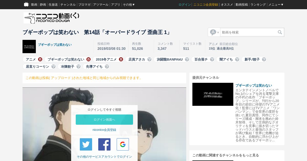
Task: Open the search mode selector dropdown
Action: 214,32
